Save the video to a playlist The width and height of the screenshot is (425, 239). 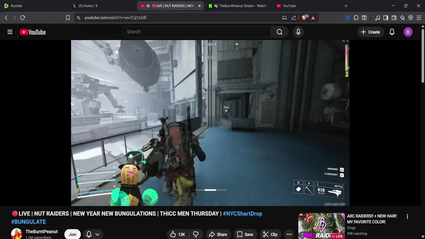(x=245, y=234)
